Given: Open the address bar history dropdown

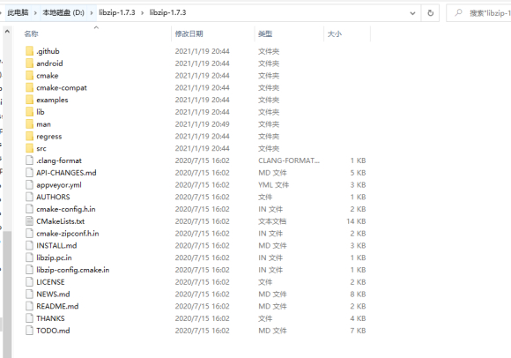Looking at the screenshot, I should pyautogui.click(x=412, y=13).
